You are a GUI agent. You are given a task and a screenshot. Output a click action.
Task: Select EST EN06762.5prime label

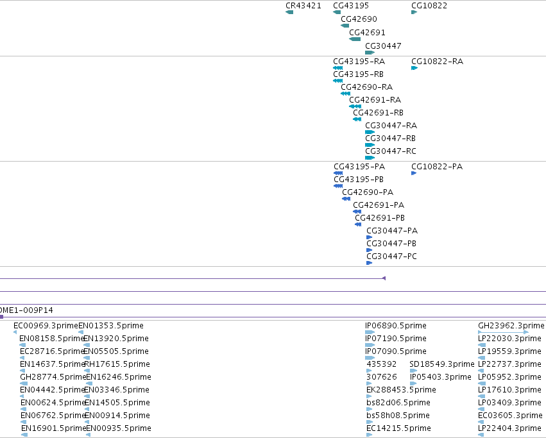coord(53,416)
